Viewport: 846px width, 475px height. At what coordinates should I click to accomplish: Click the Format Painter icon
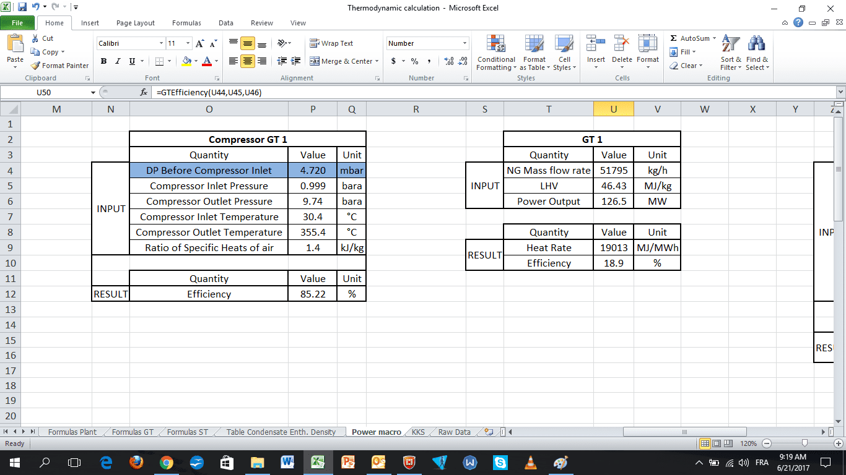[x=36, y=66]
